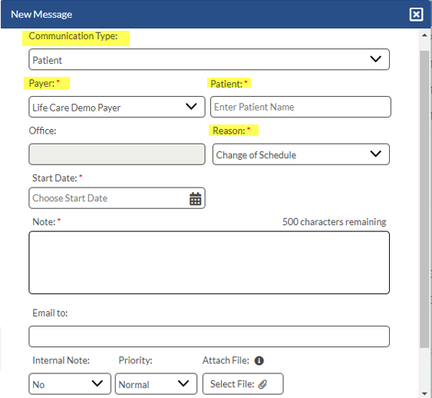Click the scrollbar down arrow
This screenshot has height=398, width=432.
pos(424,393)
